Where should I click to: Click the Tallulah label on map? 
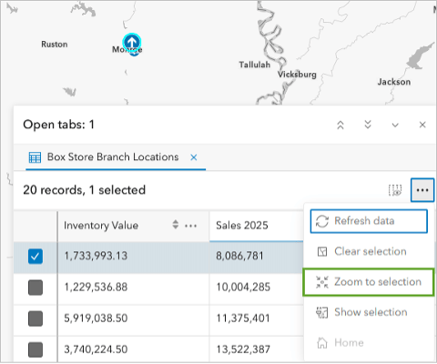[x=254, y=65]
